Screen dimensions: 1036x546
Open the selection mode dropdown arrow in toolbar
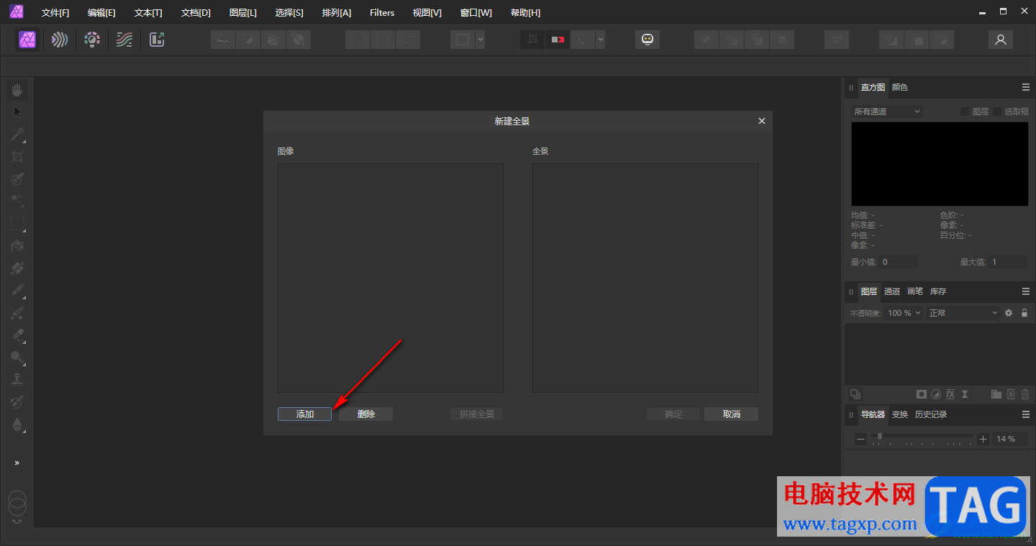480,40
